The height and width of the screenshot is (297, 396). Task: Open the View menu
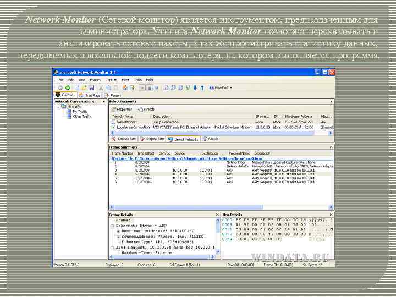(x=82, y=80)
